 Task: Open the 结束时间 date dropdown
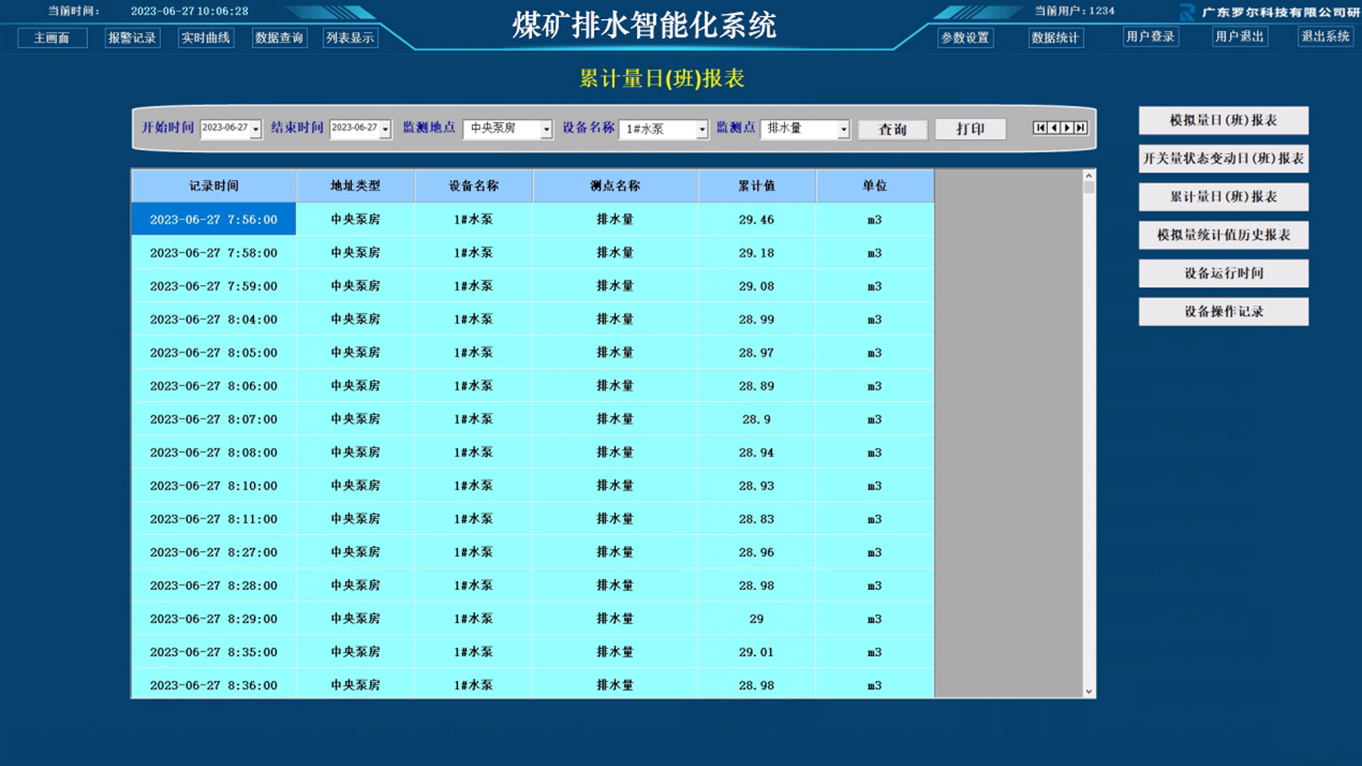coord(385,129)
